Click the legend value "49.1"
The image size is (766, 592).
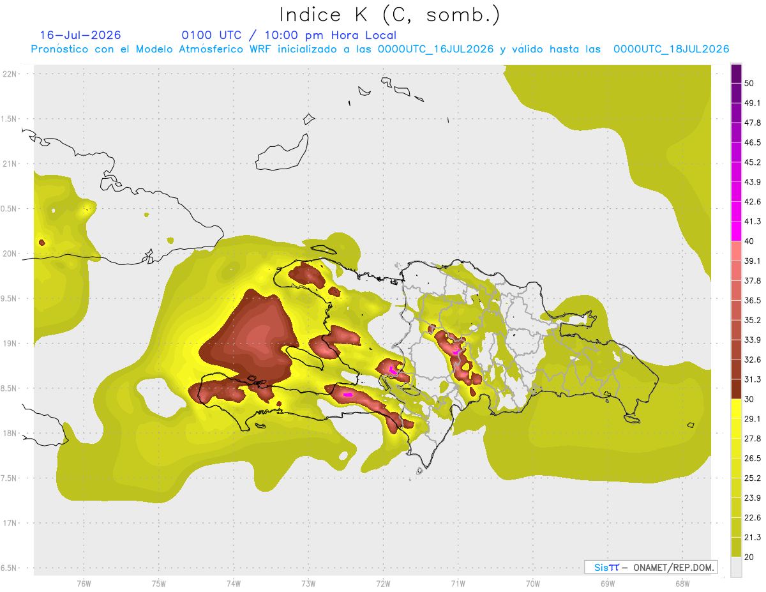click(752, 103)
